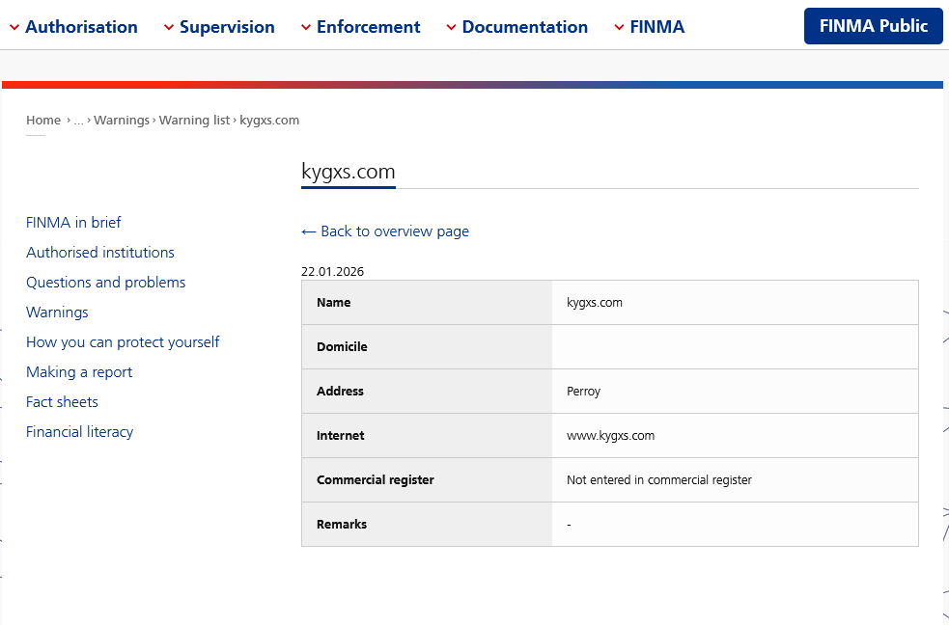The height and width of the screenshot is (625, 949).
Task: Open Warnings in the breadcrumb trail
Action: coord(122,121)
